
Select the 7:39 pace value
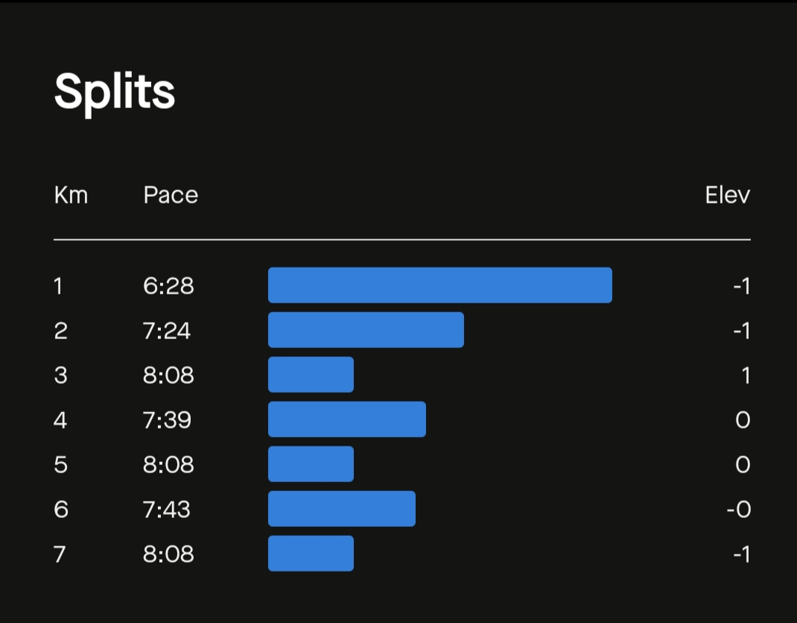[x=167, y=420]
